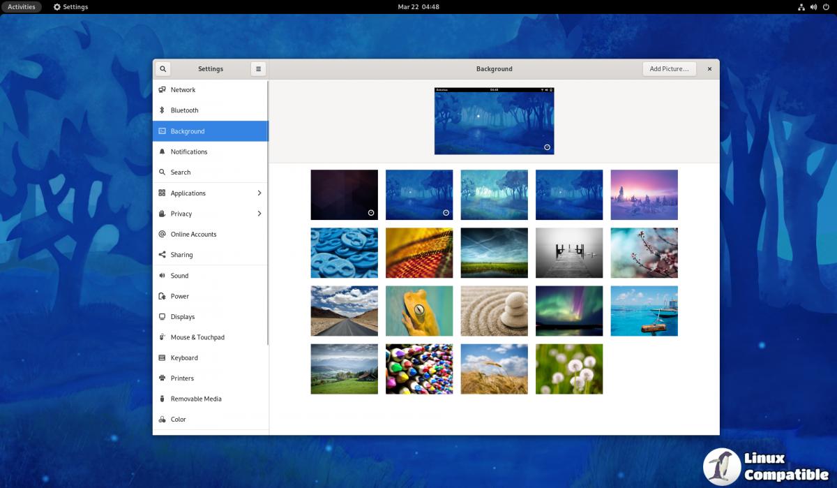Pick the colored pencils wallpaper

[x=419, y=369]
